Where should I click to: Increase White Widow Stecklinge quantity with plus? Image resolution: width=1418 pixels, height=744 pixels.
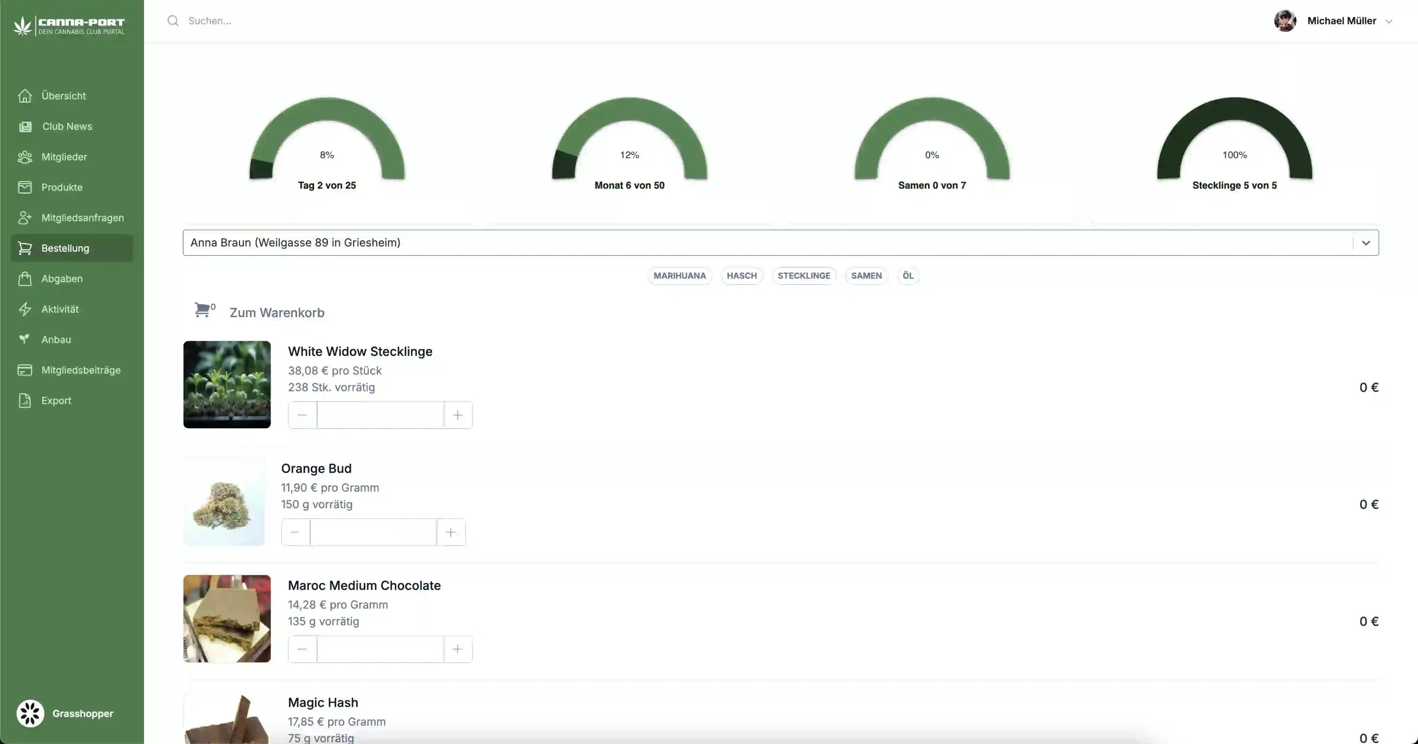pyautogui.click(x=458, y=415)
